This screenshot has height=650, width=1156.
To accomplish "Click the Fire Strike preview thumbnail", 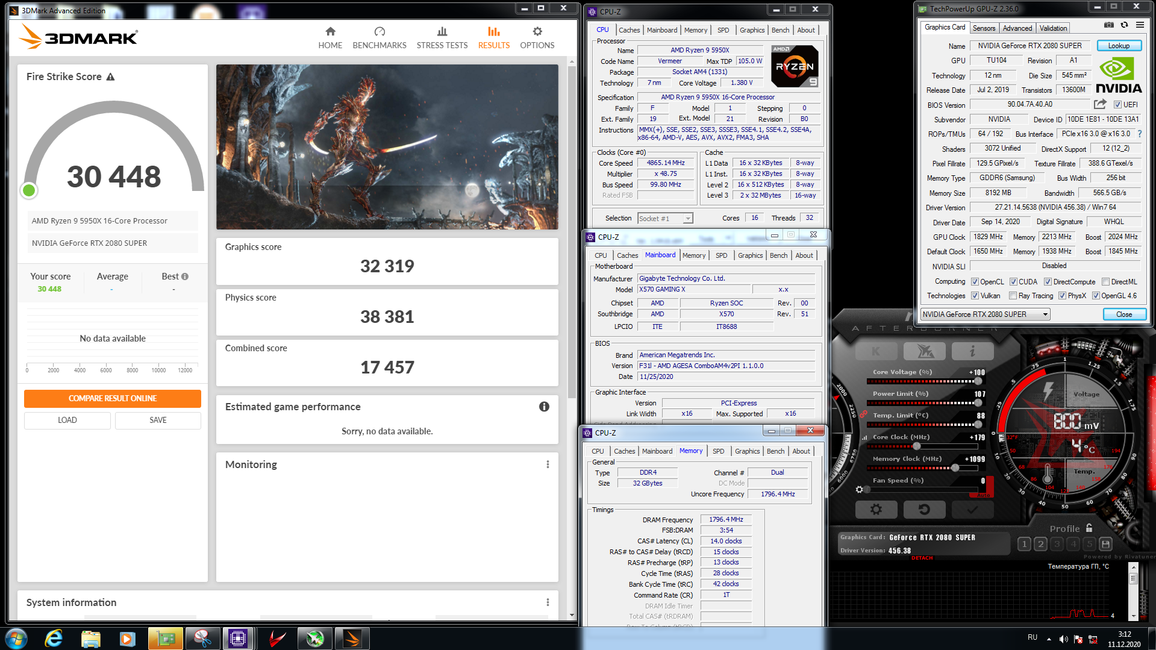I will click(x=387, y=147).
